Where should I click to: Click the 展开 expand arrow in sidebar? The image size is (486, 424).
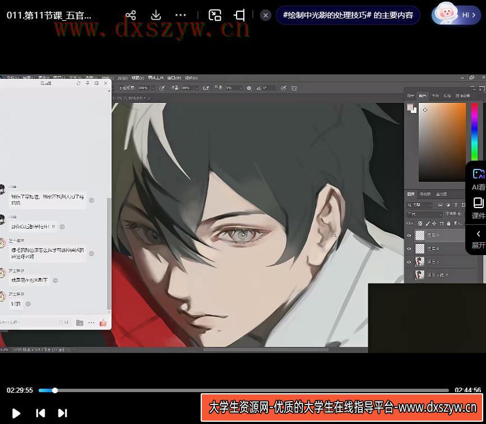(x=478, y=239)
